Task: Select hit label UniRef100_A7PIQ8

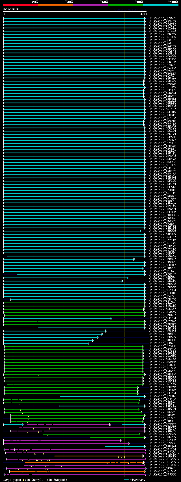Action: point(162,49)
